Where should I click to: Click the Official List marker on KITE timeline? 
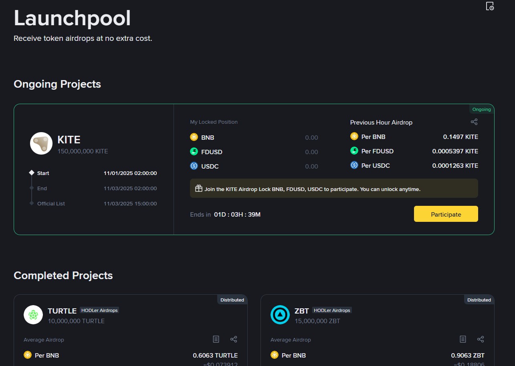32,203
